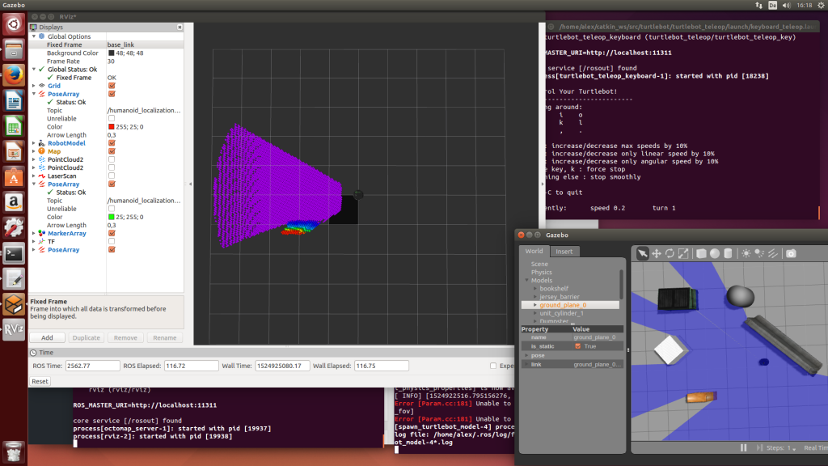Toggle is_static True checkbox in Gazebo
Screen dimensions: 828x466
tap(577, 346)
